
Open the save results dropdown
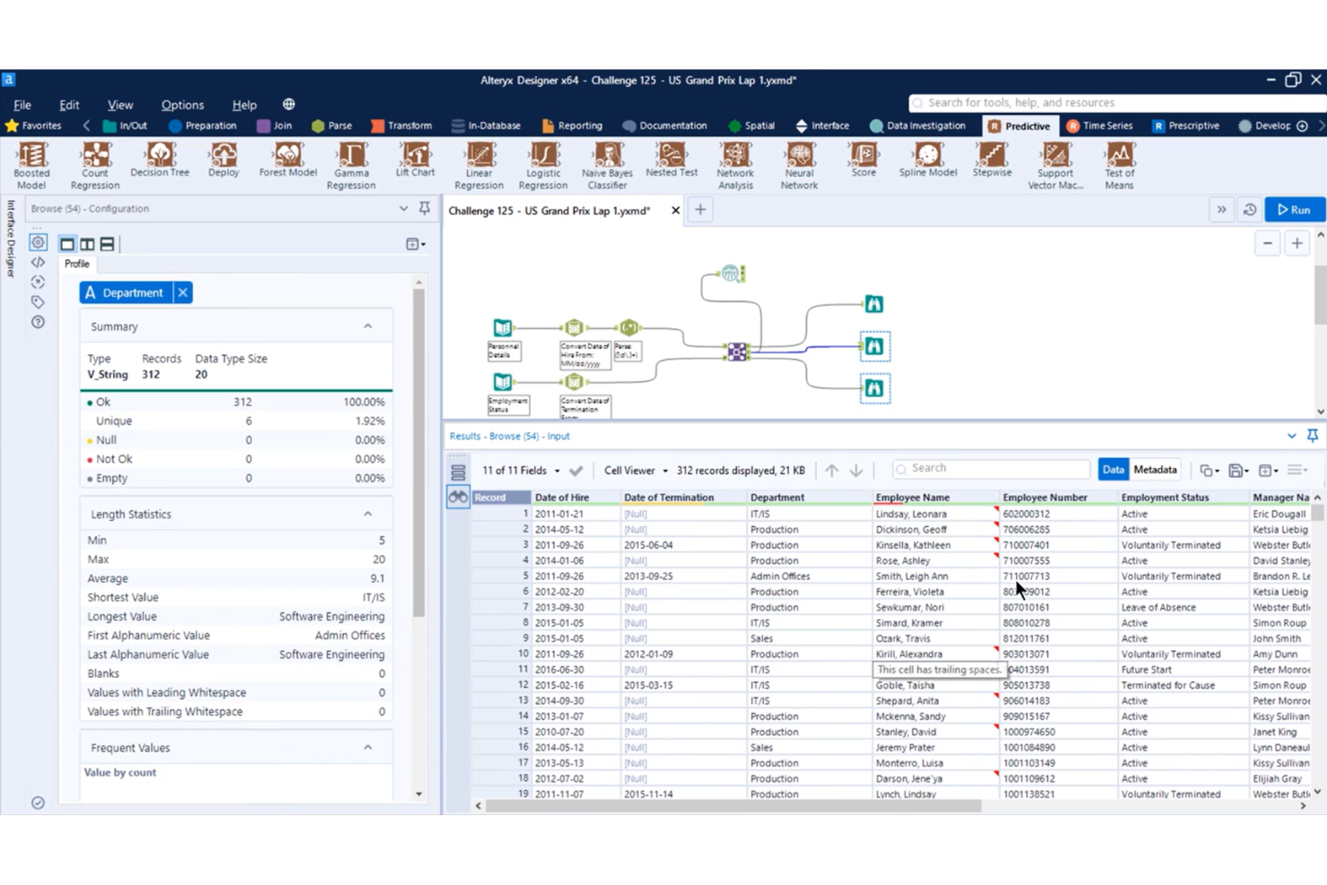(1238, 470)
